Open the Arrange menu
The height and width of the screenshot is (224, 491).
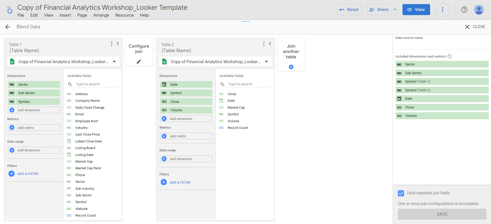[x=101, y=15]
